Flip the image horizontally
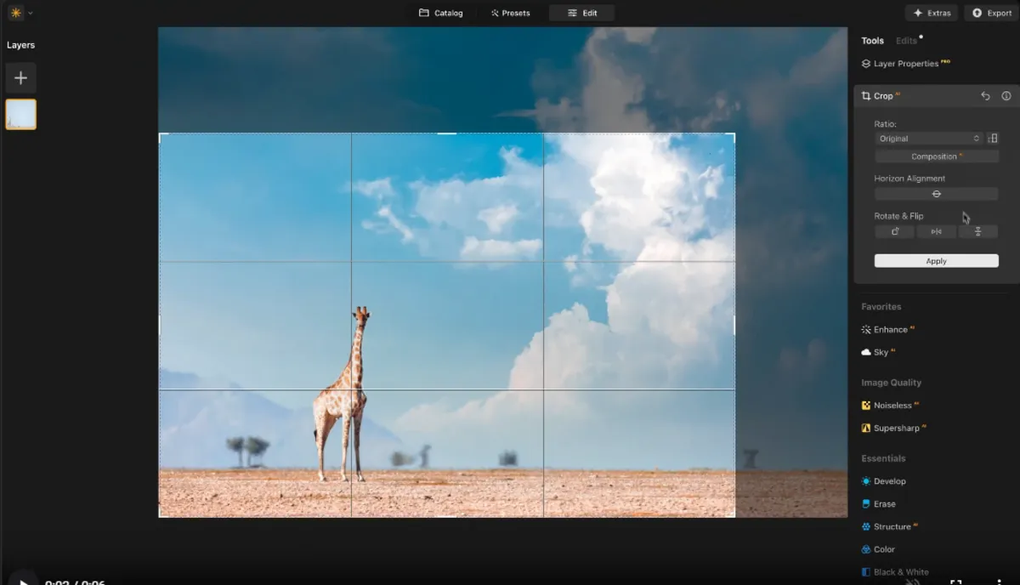Image resolution: width=1020 pixels, height=585 pixels. pos(936,230)
